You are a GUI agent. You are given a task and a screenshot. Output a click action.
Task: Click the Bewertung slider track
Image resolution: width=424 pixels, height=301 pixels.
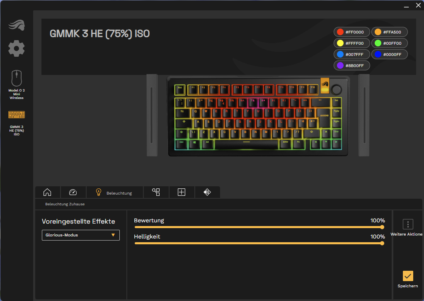[258, 227]
